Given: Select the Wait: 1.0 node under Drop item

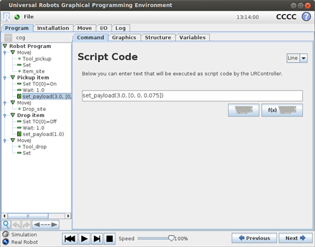Looking at the screenshot, I should click(34, 128).
